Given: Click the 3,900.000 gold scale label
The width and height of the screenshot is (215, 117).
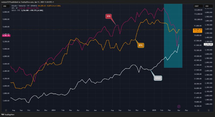Looking at the screenshot, I should click(209, 17).
